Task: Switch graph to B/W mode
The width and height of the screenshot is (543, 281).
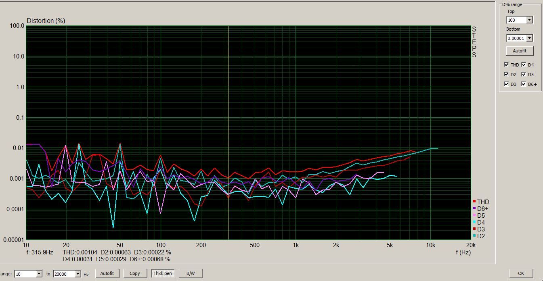Action: tap(191, 273)
